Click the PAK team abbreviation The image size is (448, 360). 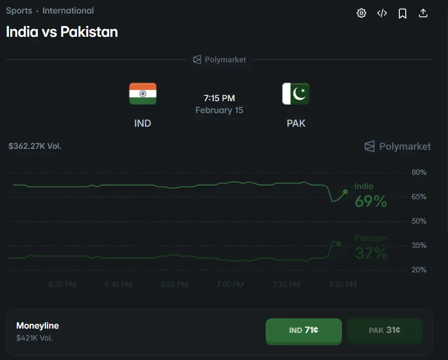click(296, 123)
